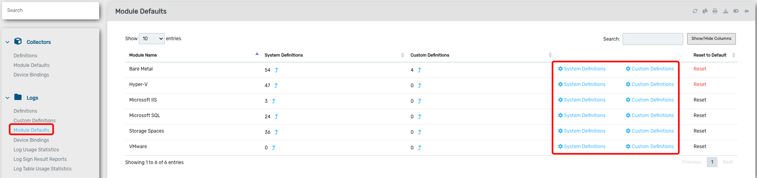The image size is (757, 178).
Task: Collapse the Collectors section
Action: (7, 42)
